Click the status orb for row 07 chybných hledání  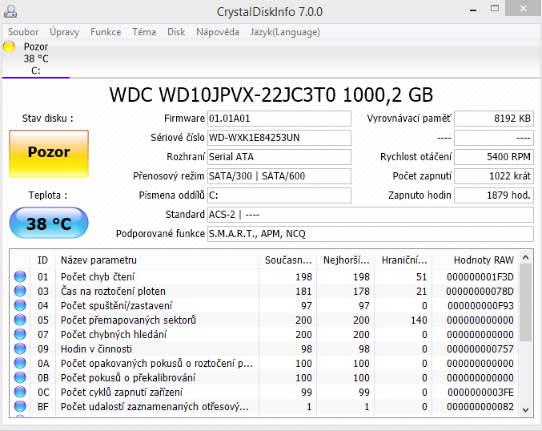click(x=20, y=335)
